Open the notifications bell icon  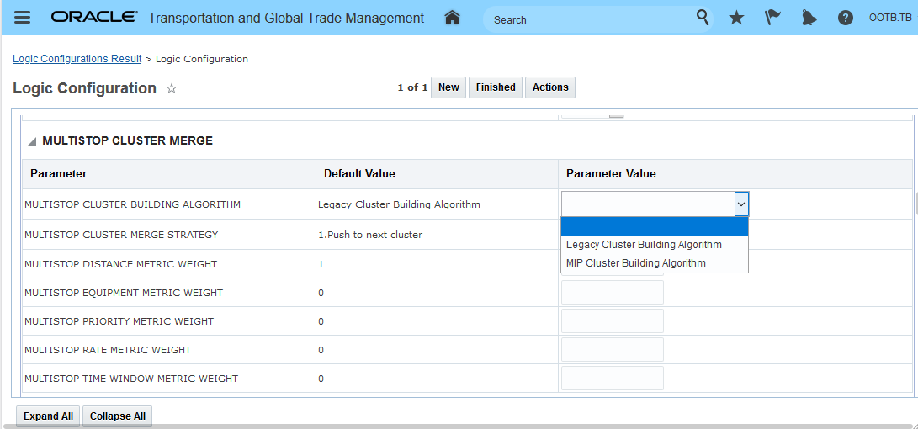809,18
